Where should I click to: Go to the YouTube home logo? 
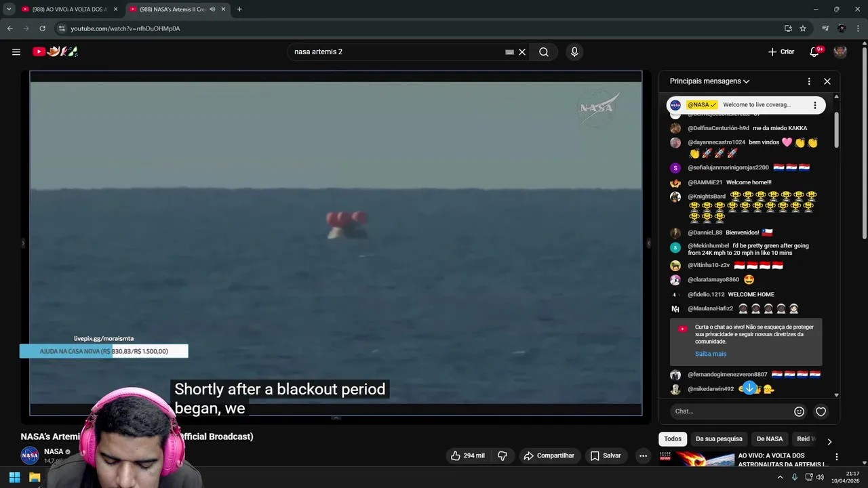pos(56,52)
